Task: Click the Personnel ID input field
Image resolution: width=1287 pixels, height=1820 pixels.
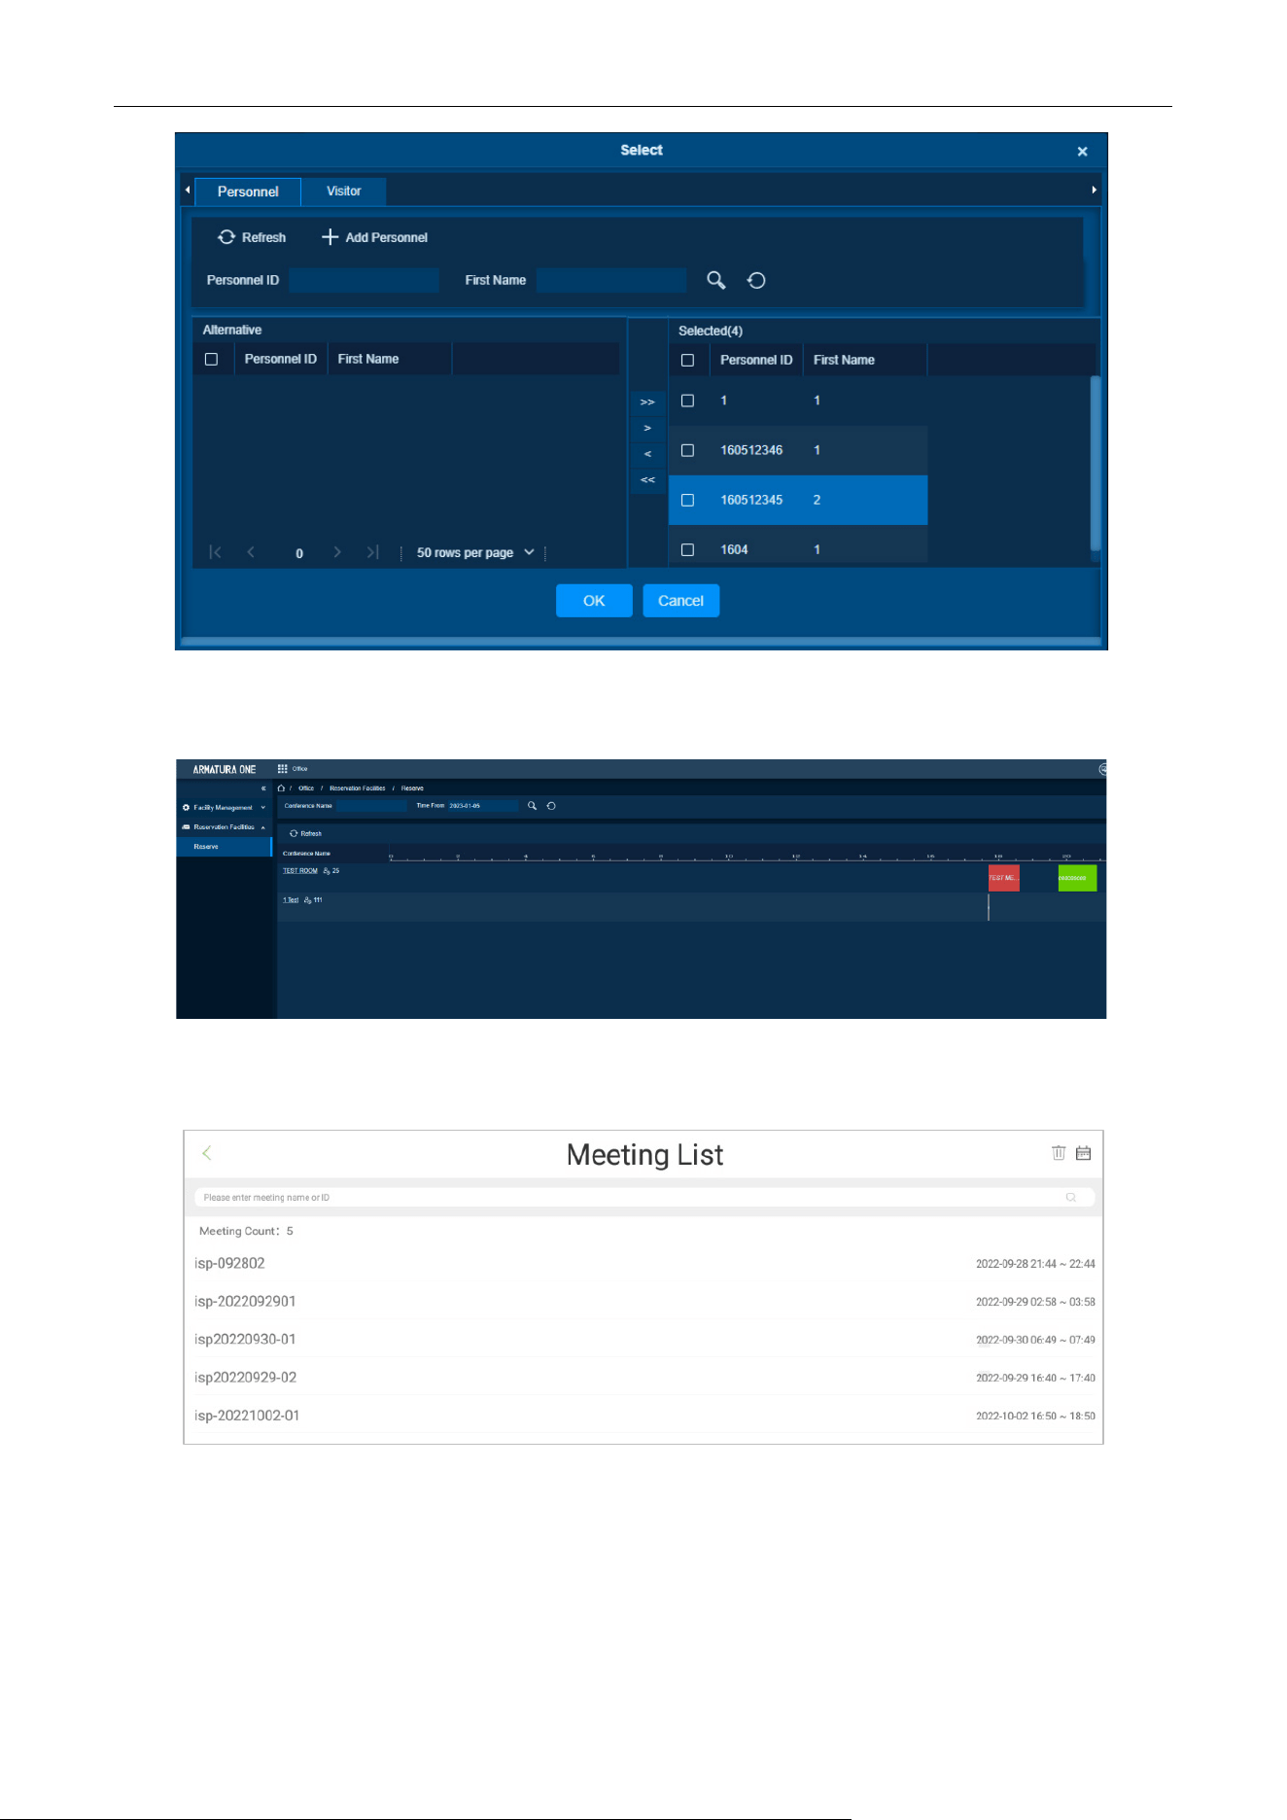Action: [364, 280]
